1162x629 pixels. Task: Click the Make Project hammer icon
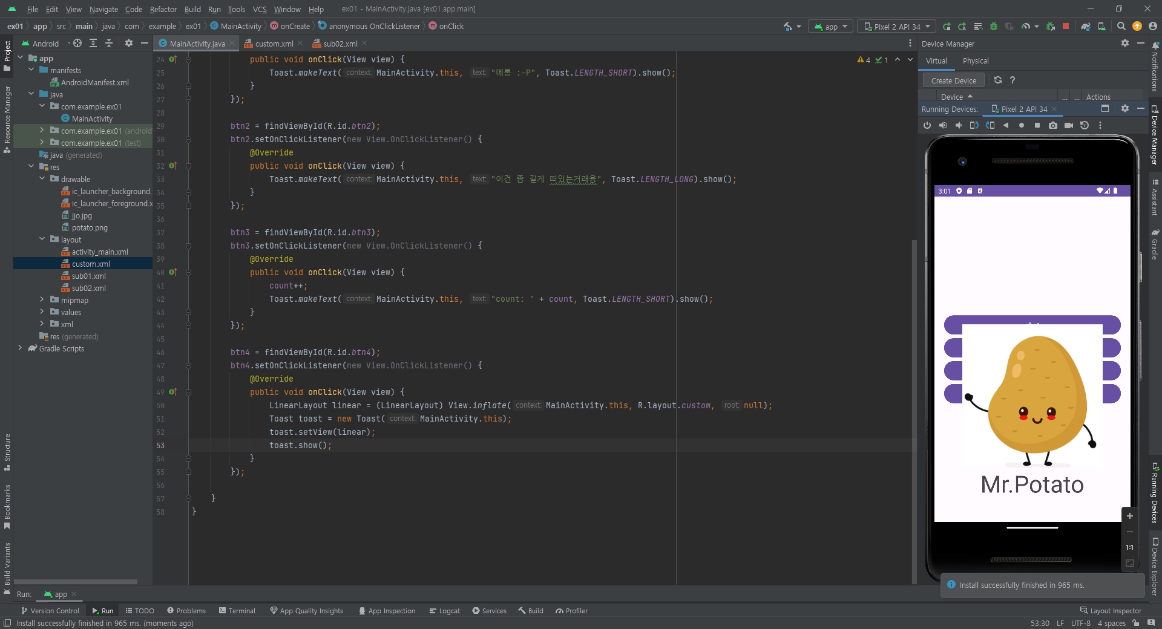point(788,27)
